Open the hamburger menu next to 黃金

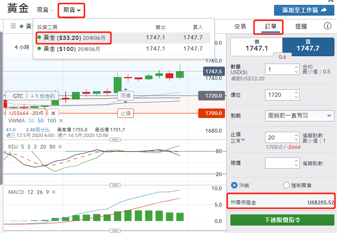point(13,26)
